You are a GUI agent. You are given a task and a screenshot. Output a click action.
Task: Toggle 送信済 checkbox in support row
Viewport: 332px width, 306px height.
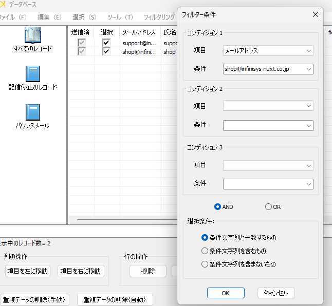point(82,43)
